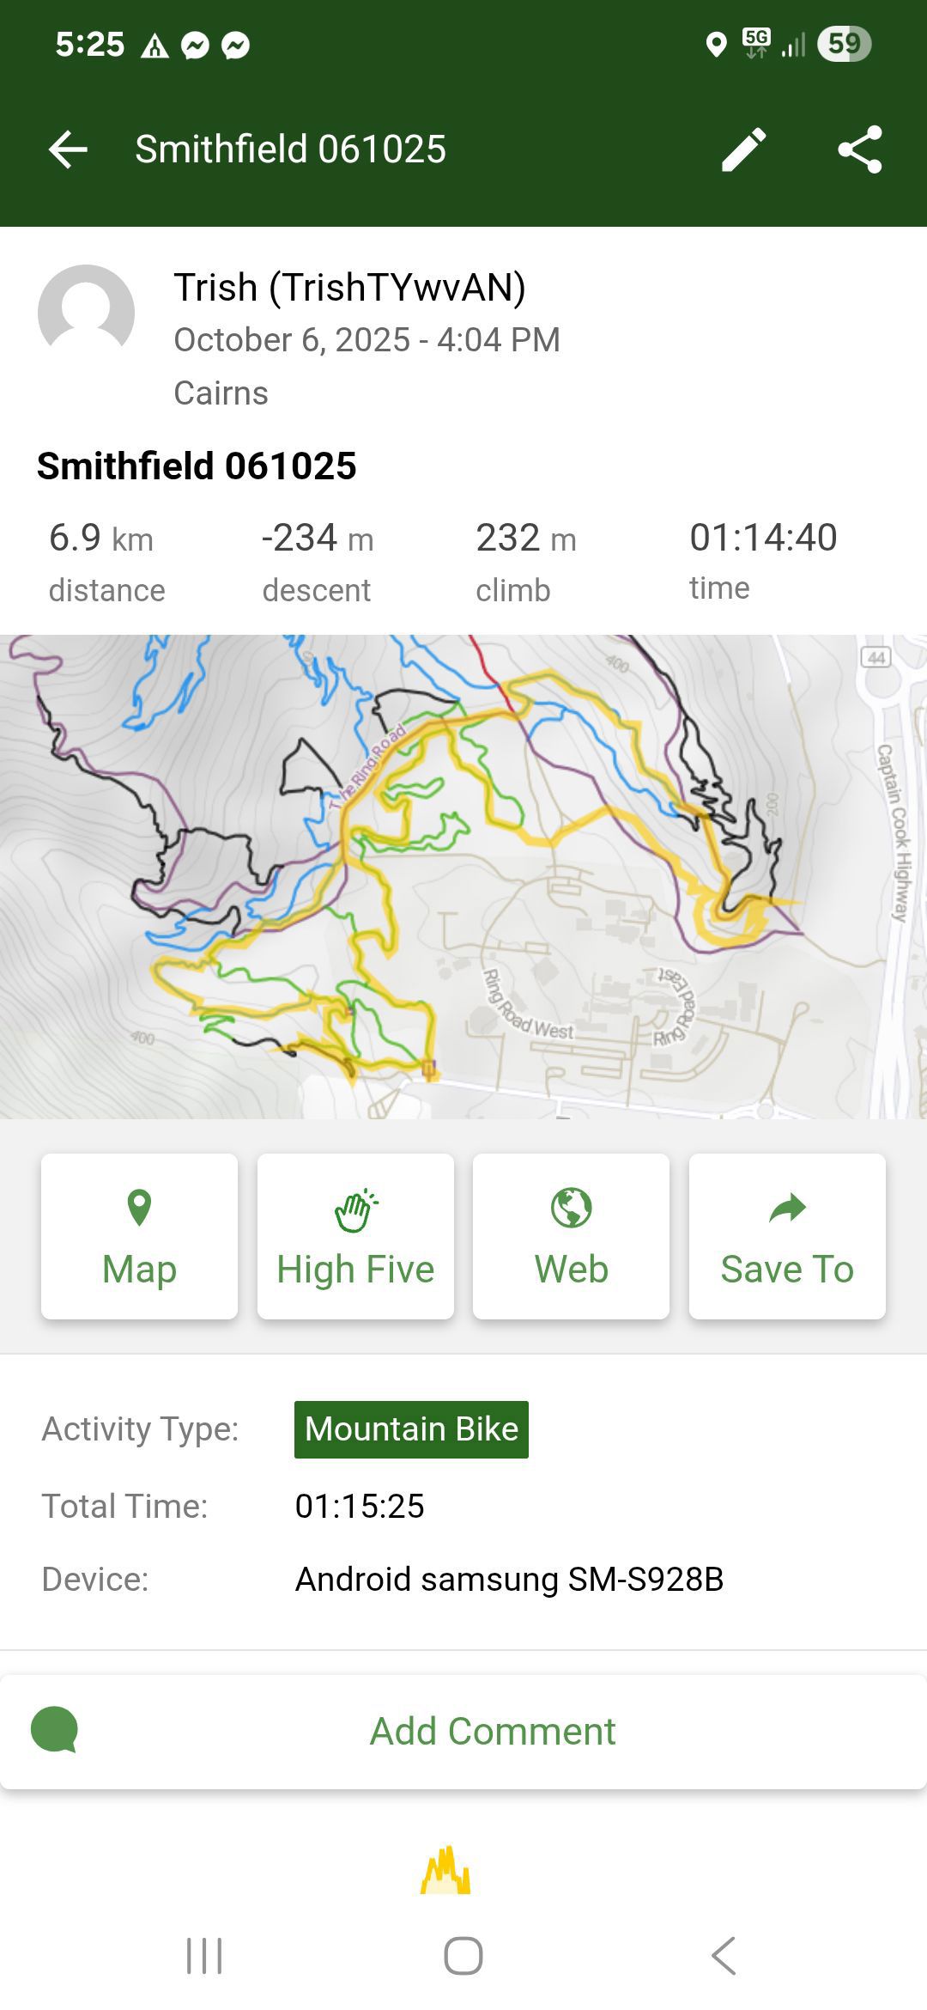Tap the yellow elevation chart icon
The image size is (927, 2010).
pyautogui.click(x=445, y=1871)
